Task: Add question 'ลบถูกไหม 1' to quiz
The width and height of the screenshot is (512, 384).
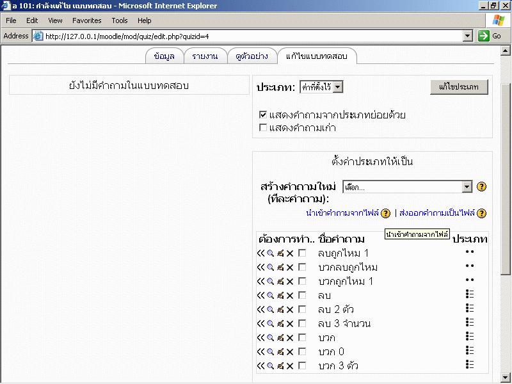Action: [260, 253]
